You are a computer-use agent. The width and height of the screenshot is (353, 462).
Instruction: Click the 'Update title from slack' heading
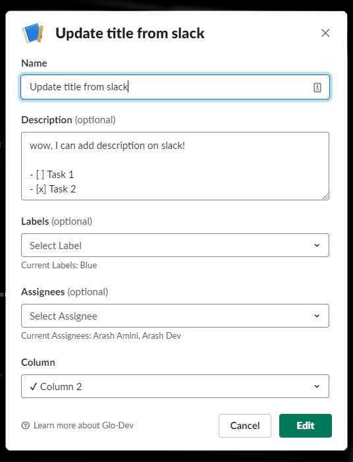[x=130, y=33]
